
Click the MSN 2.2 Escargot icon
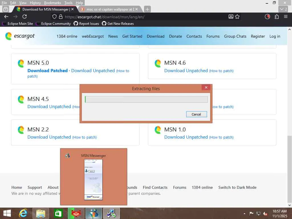tap(21, 130)
